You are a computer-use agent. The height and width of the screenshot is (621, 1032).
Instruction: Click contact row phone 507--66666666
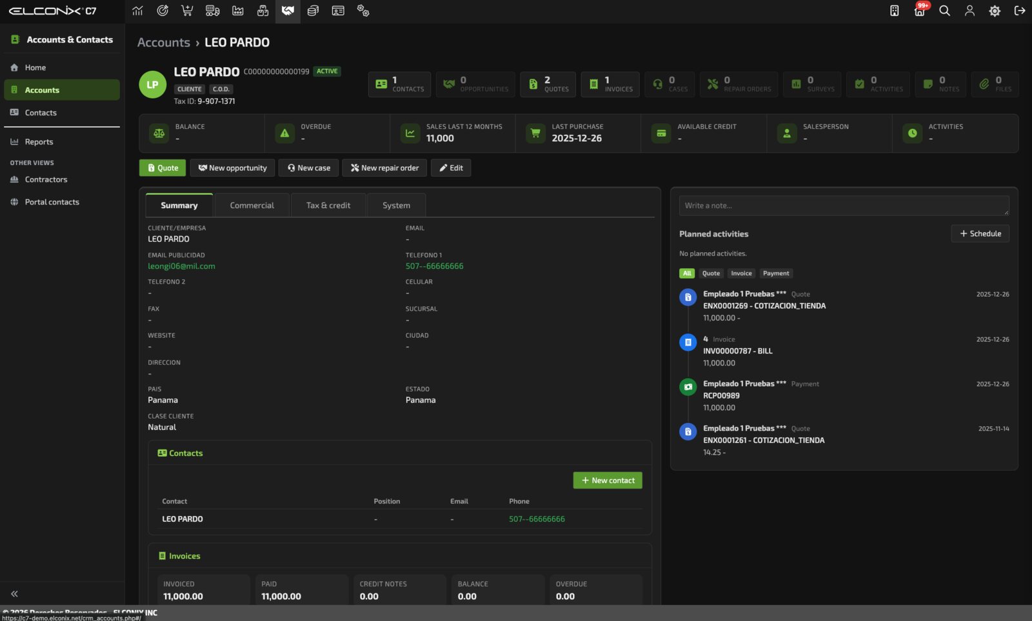pyautogui.click(x=537, y=519)
